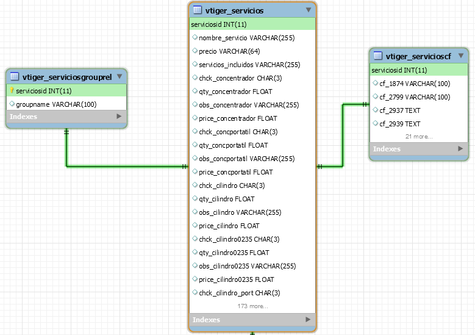Select qty_cilindro0235 FLOAT column
The image size is (475, 335).
252,253
